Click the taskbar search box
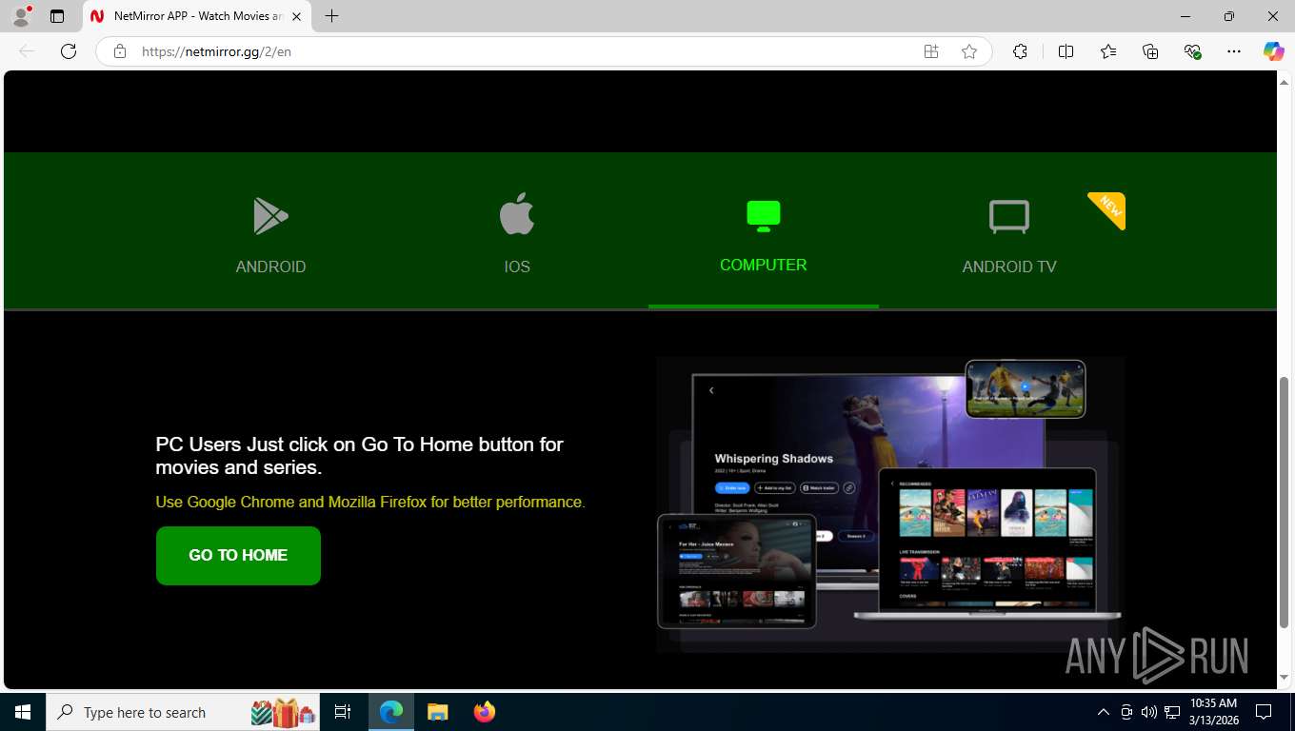 [184, 712]
